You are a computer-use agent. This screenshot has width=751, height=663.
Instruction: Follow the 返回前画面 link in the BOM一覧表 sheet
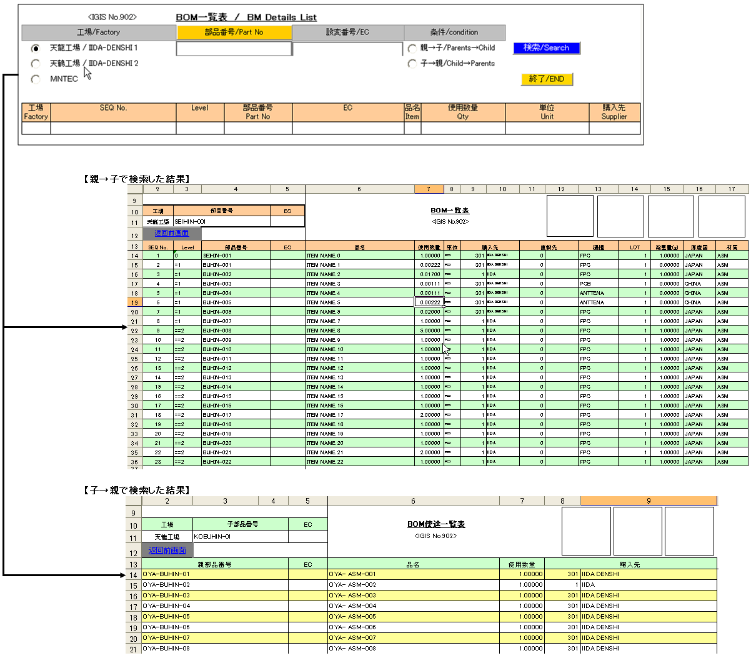(172, 233)
